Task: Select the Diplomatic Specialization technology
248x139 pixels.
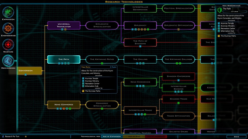Action: (x=102, y=25)
